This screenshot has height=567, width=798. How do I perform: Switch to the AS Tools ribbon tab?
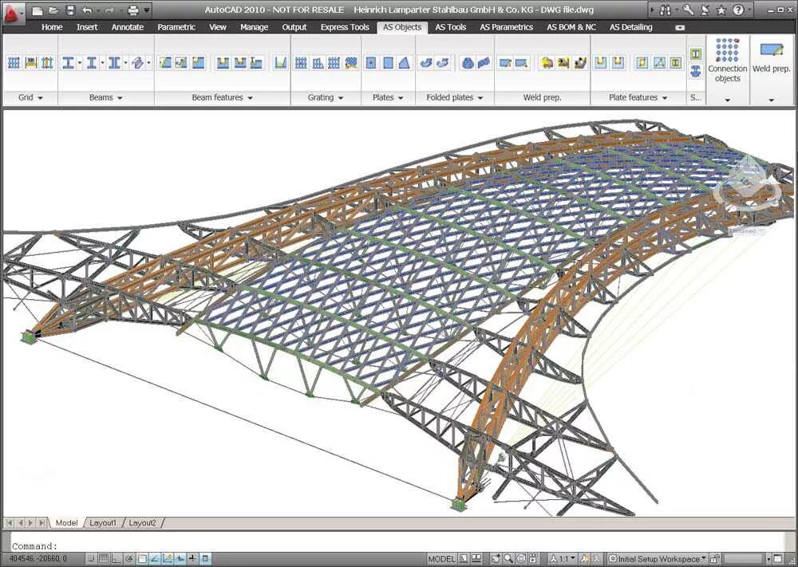(450, 27)
